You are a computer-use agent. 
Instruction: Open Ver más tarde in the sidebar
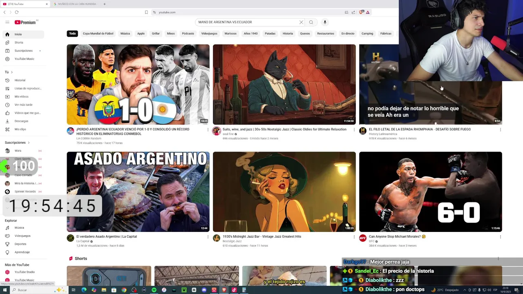[23, 105]
